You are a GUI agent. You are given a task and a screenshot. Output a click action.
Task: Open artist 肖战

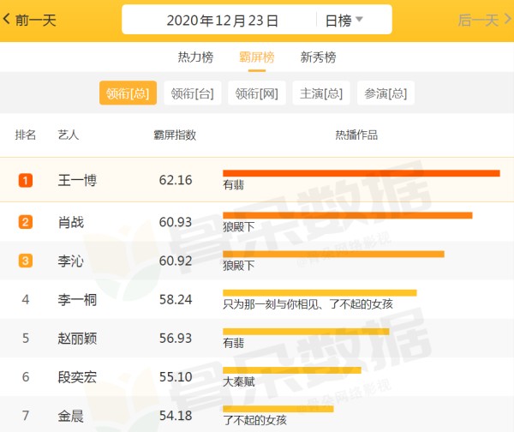tap(71, 222)
